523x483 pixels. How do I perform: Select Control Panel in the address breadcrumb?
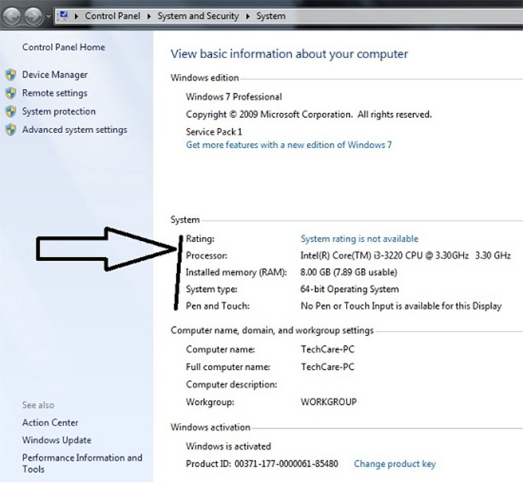coord(114,16)
